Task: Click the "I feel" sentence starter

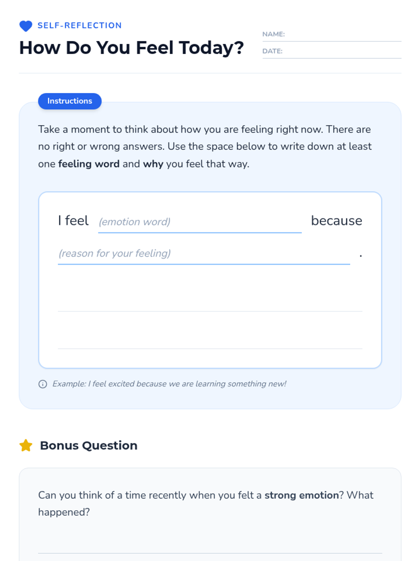Action: [73, 221]
